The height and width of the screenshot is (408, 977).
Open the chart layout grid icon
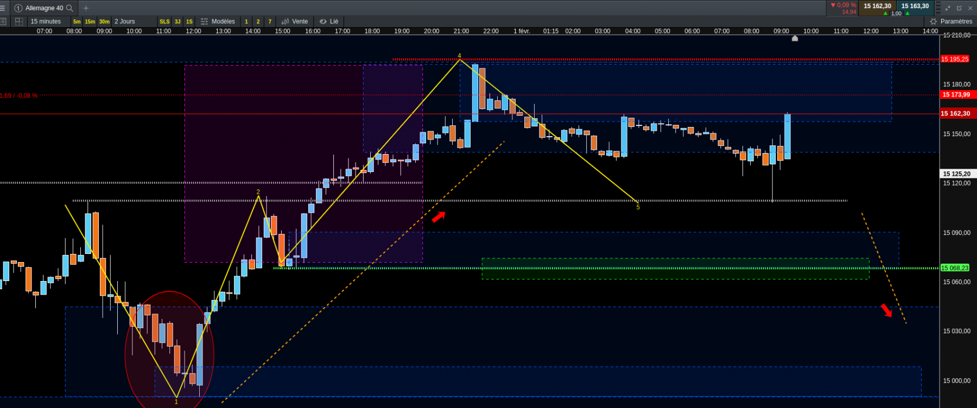pyautogui.click(x=19, y=22)
